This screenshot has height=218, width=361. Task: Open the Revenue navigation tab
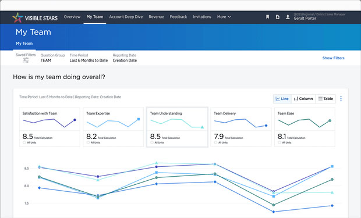(x=156, y=17)
